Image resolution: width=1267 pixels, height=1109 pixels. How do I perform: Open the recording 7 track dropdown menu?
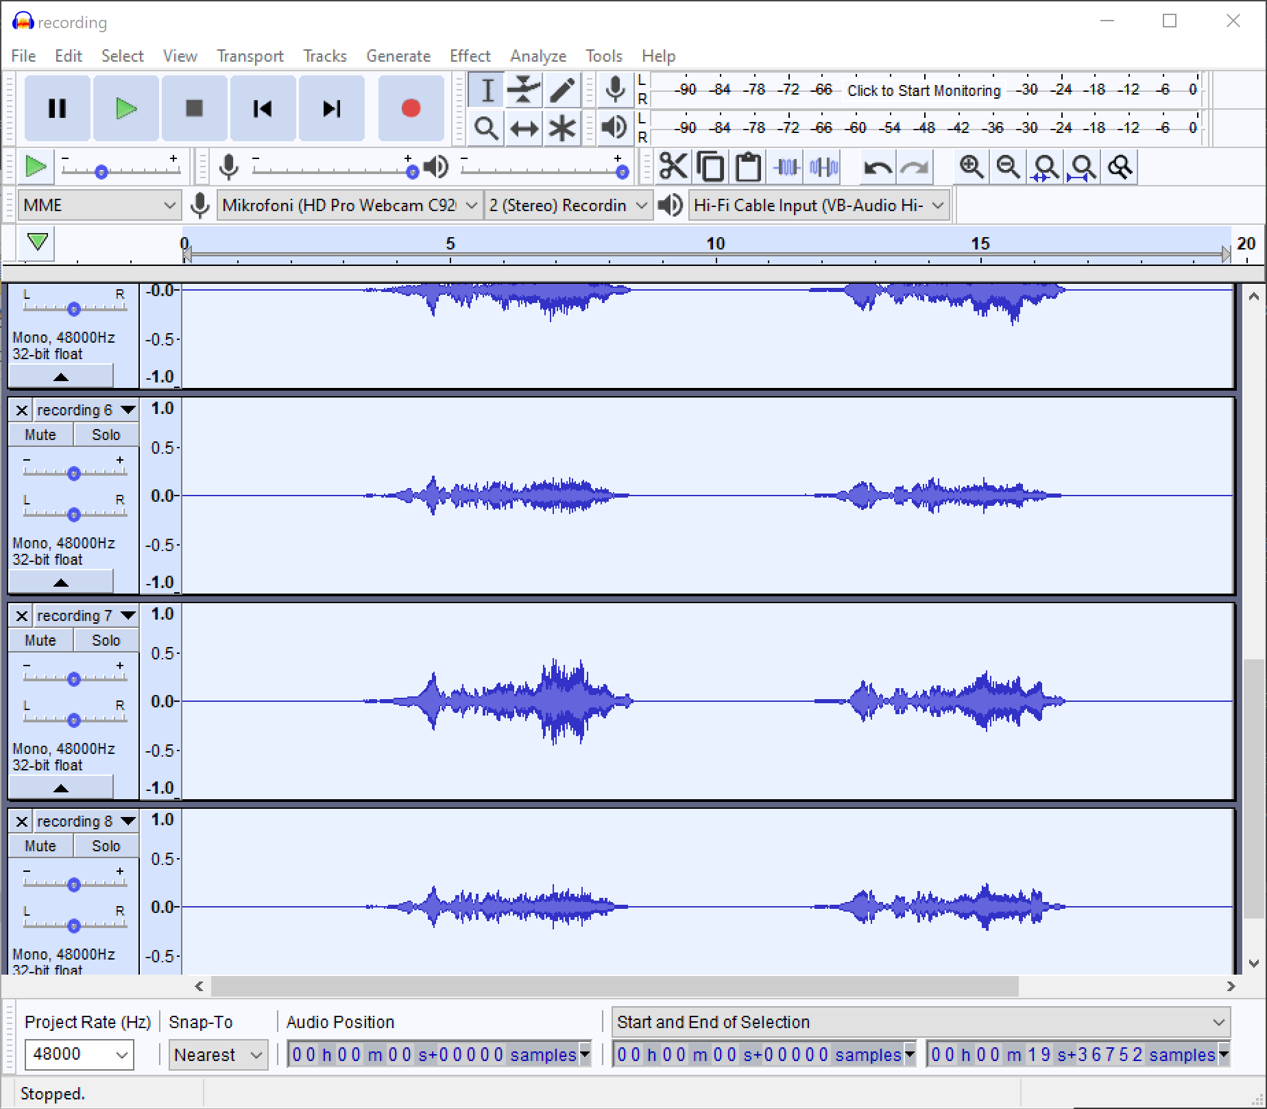(86, 616)
